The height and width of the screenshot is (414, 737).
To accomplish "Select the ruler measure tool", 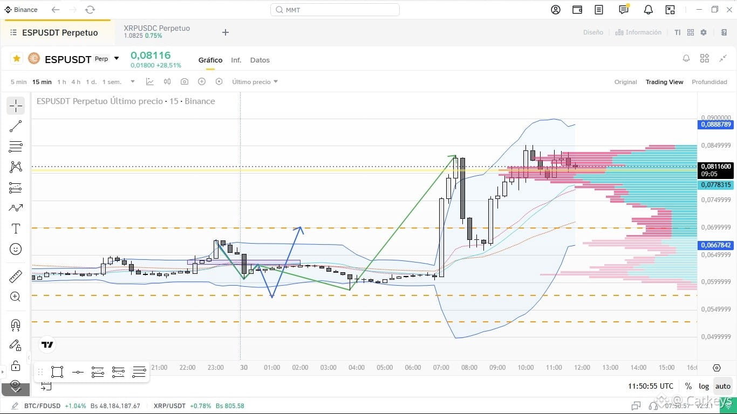I will pyautogui.click(x=16, y=277).
